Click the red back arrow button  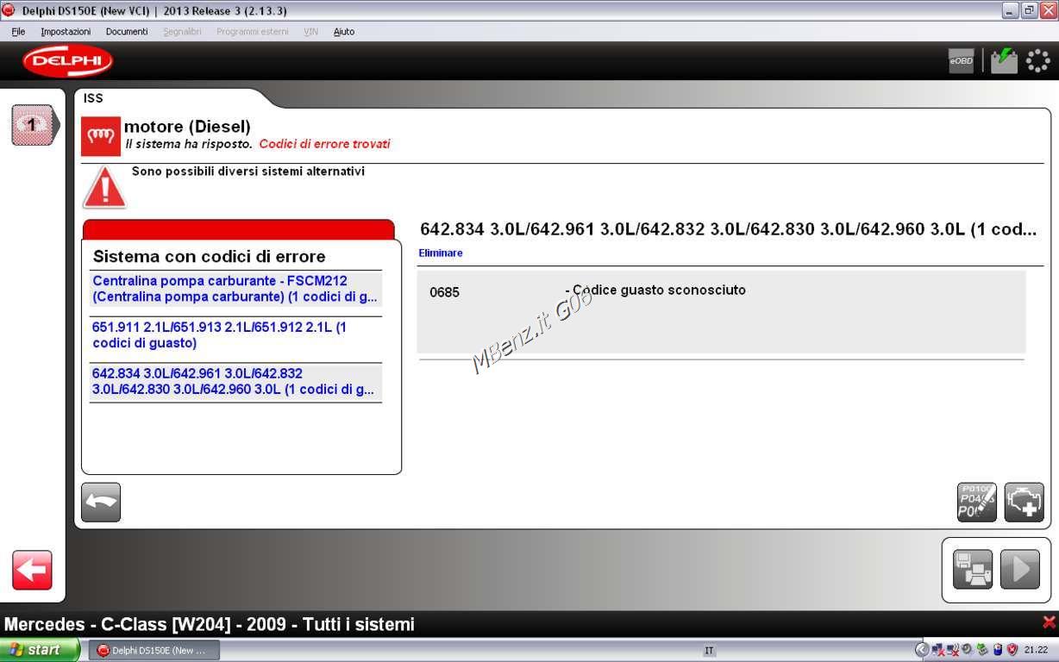(32, 570)
